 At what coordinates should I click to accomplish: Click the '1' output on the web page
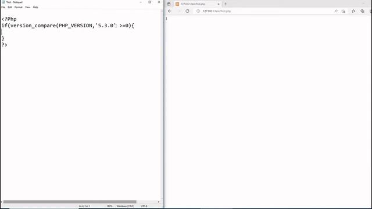click(x=166, y=19)
